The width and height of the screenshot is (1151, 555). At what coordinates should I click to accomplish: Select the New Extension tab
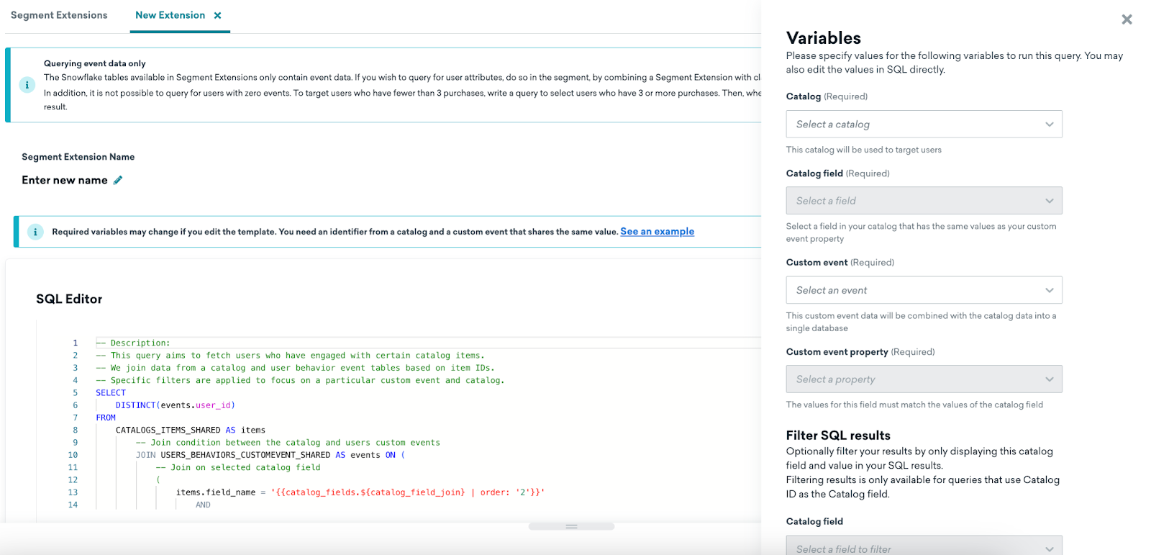pyautogui.click(x=170, y=15)
